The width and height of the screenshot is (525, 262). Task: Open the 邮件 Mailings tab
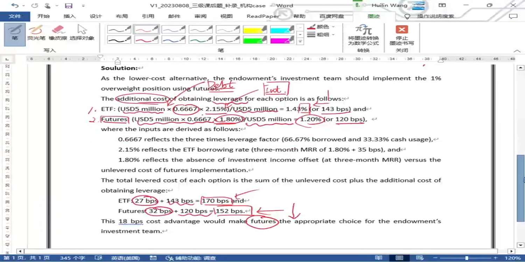point(174,16)
